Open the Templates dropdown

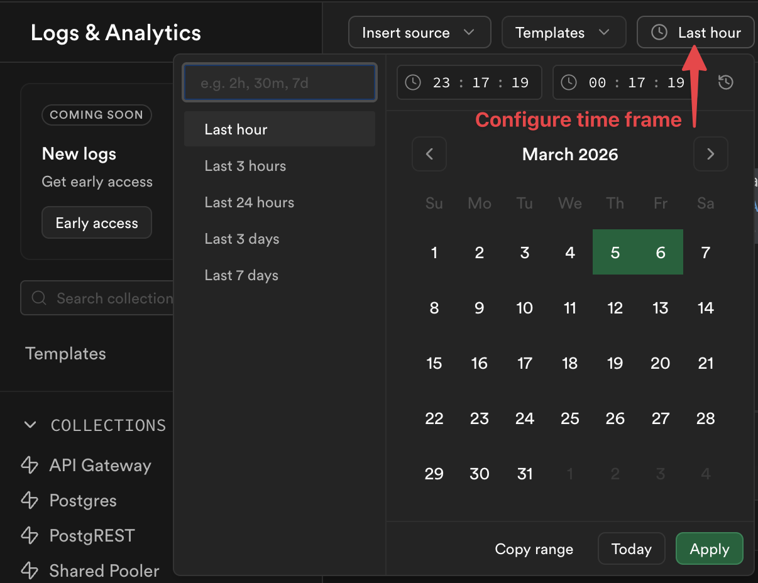(563, 33)
